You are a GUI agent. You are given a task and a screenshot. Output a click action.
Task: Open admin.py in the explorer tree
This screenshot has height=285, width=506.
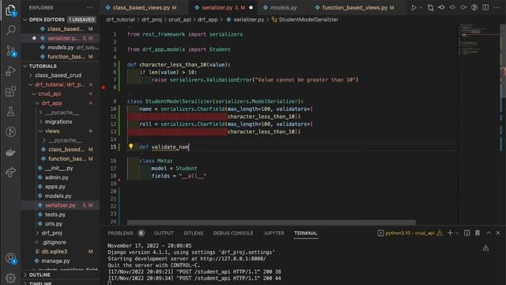56,177
